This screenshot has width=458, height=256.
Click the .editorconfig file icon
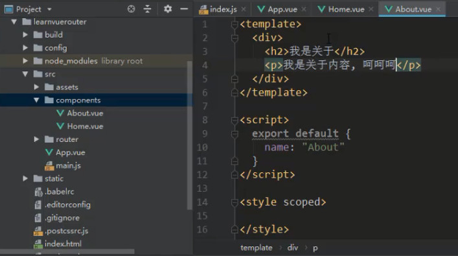pos(38,205)
